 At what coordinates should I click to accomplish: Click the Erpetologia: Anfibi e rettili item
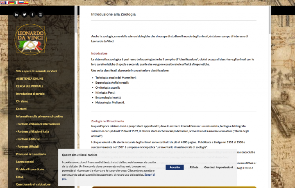coord(112,83)
